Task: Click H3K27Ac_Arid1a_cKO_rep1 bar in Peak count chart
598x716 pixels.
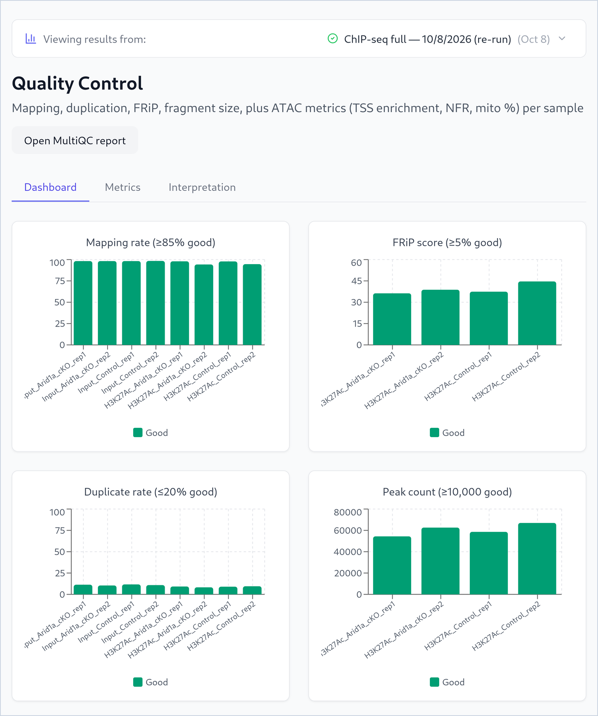Action: [392, 566]
